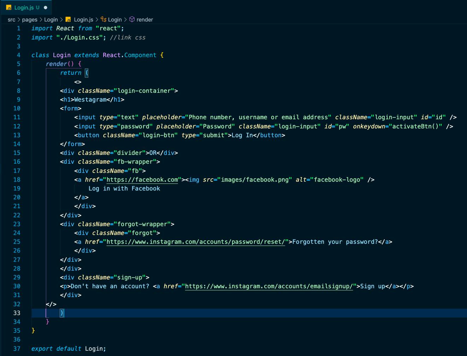Click the opening fragment tag on line 7
The image size is (467, 356).
78,82
